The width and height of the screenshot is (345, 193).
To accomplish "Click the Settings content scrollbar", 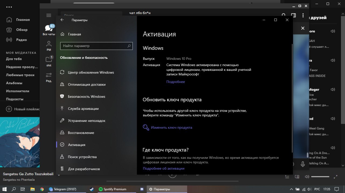I will [x=292, y=98].
